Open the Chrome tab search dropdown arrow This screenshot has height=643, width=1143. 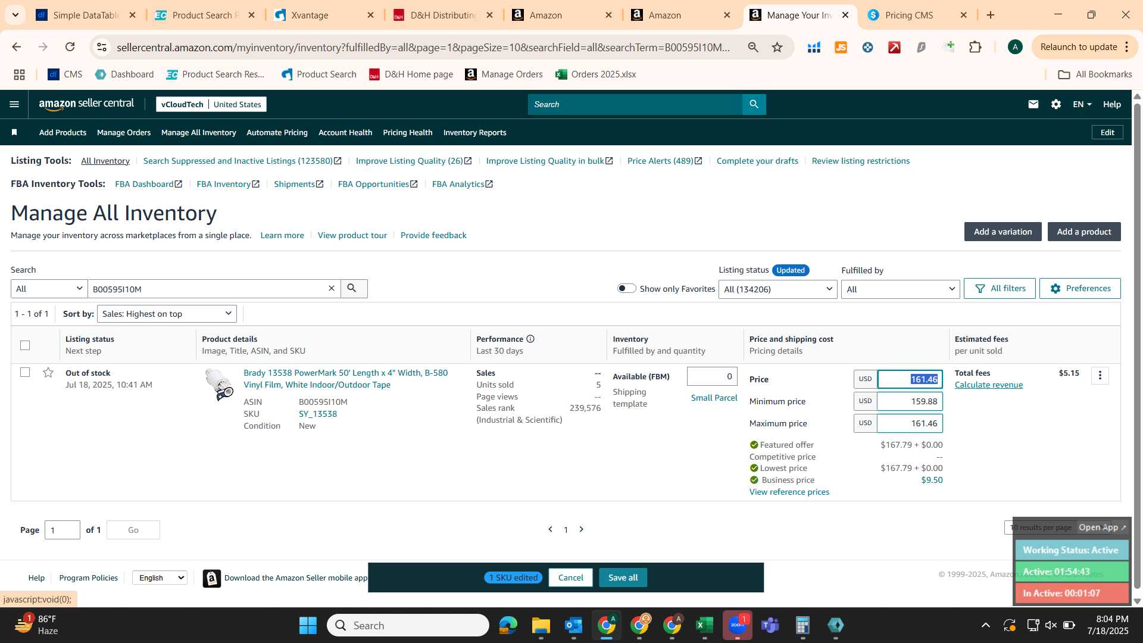15,15
